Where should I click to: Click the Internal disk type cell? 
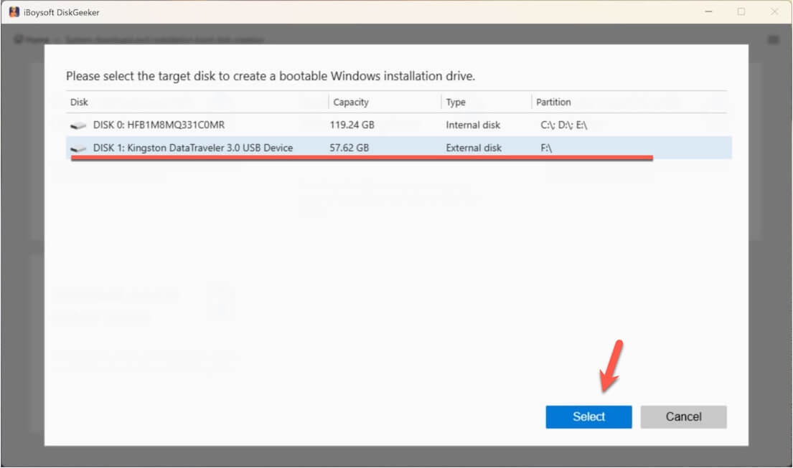coord(473,125)
